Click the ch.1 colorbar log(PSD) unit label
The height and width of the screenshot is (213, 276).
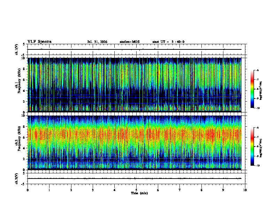point(261,91)
